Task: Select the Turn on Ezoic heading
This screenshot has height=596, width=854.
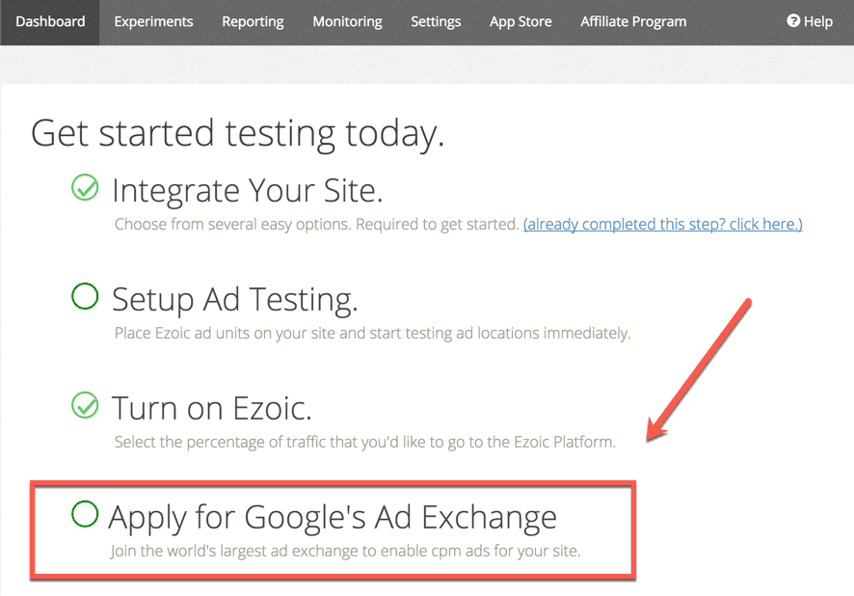Action: (x=212, y=409)
